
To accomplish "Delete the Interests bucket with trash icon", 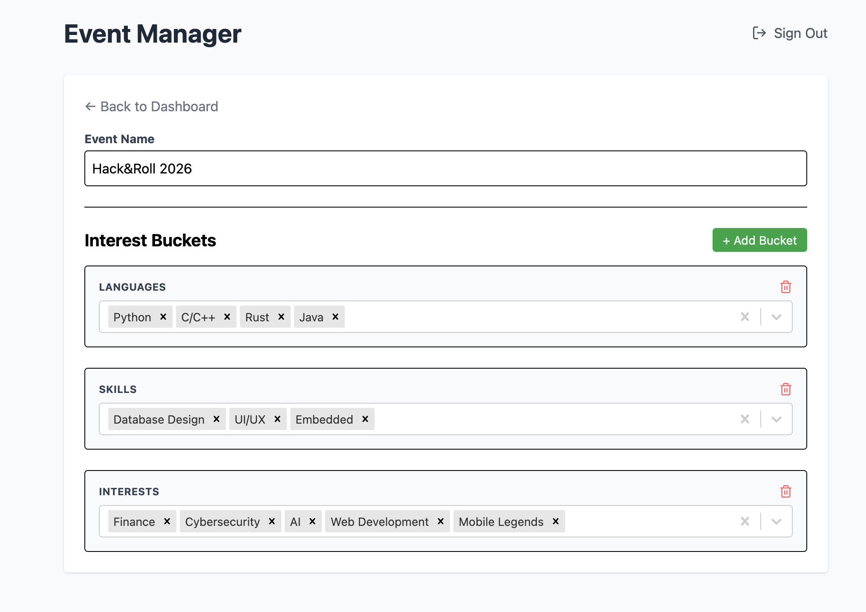I will tap(785, 491).
